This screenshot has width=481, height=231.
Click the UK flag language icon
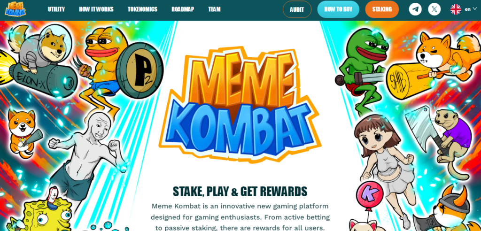(x=456, y=9)
